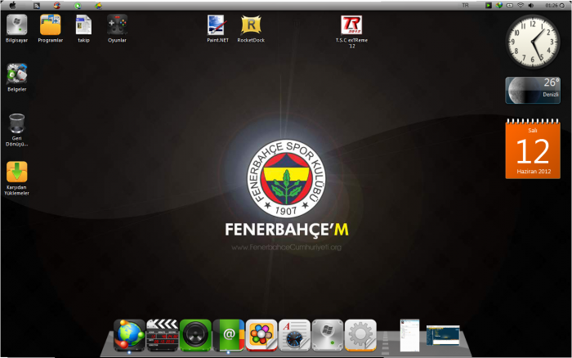Click the 01:26 clock in menu bar
This screenshot has width=572, height=358.
pyautogui.click(x=552, y=6)
